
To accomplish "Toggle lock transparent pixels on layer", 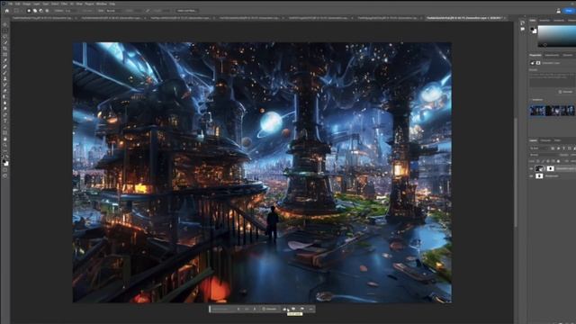I will [x=538, y=161].
